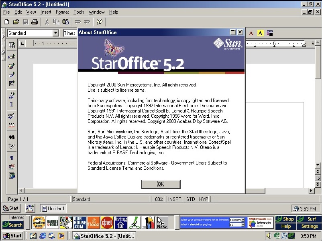
Task: Toggle insert/overwrite mode via INSRT indicator
Action: 174,199
